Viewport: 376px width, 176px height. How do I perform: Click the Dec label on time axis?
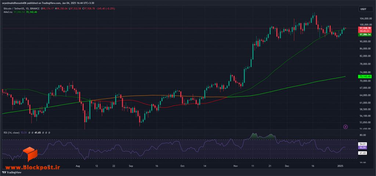286,166
